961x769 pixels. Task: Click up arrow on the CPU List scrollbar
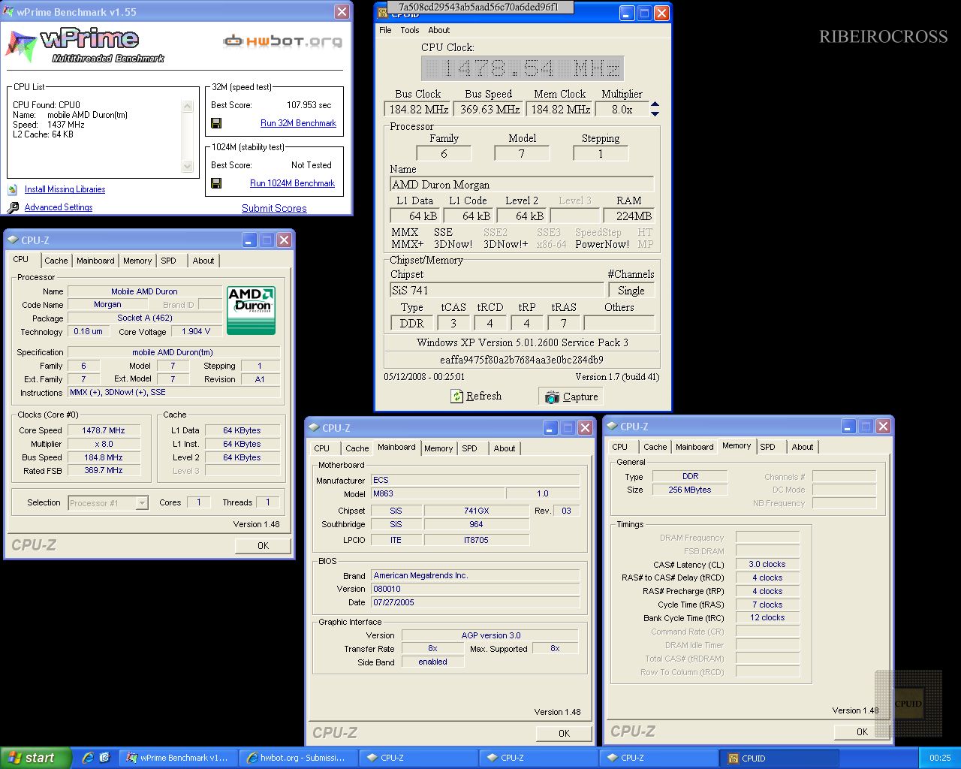(188, 107)
